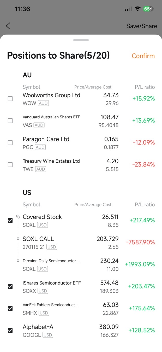The height and width of the screenshot is (352, 162).
Task: Uncheck the iShares Semiconductor ETF checkbox
Action: point(10,287)
